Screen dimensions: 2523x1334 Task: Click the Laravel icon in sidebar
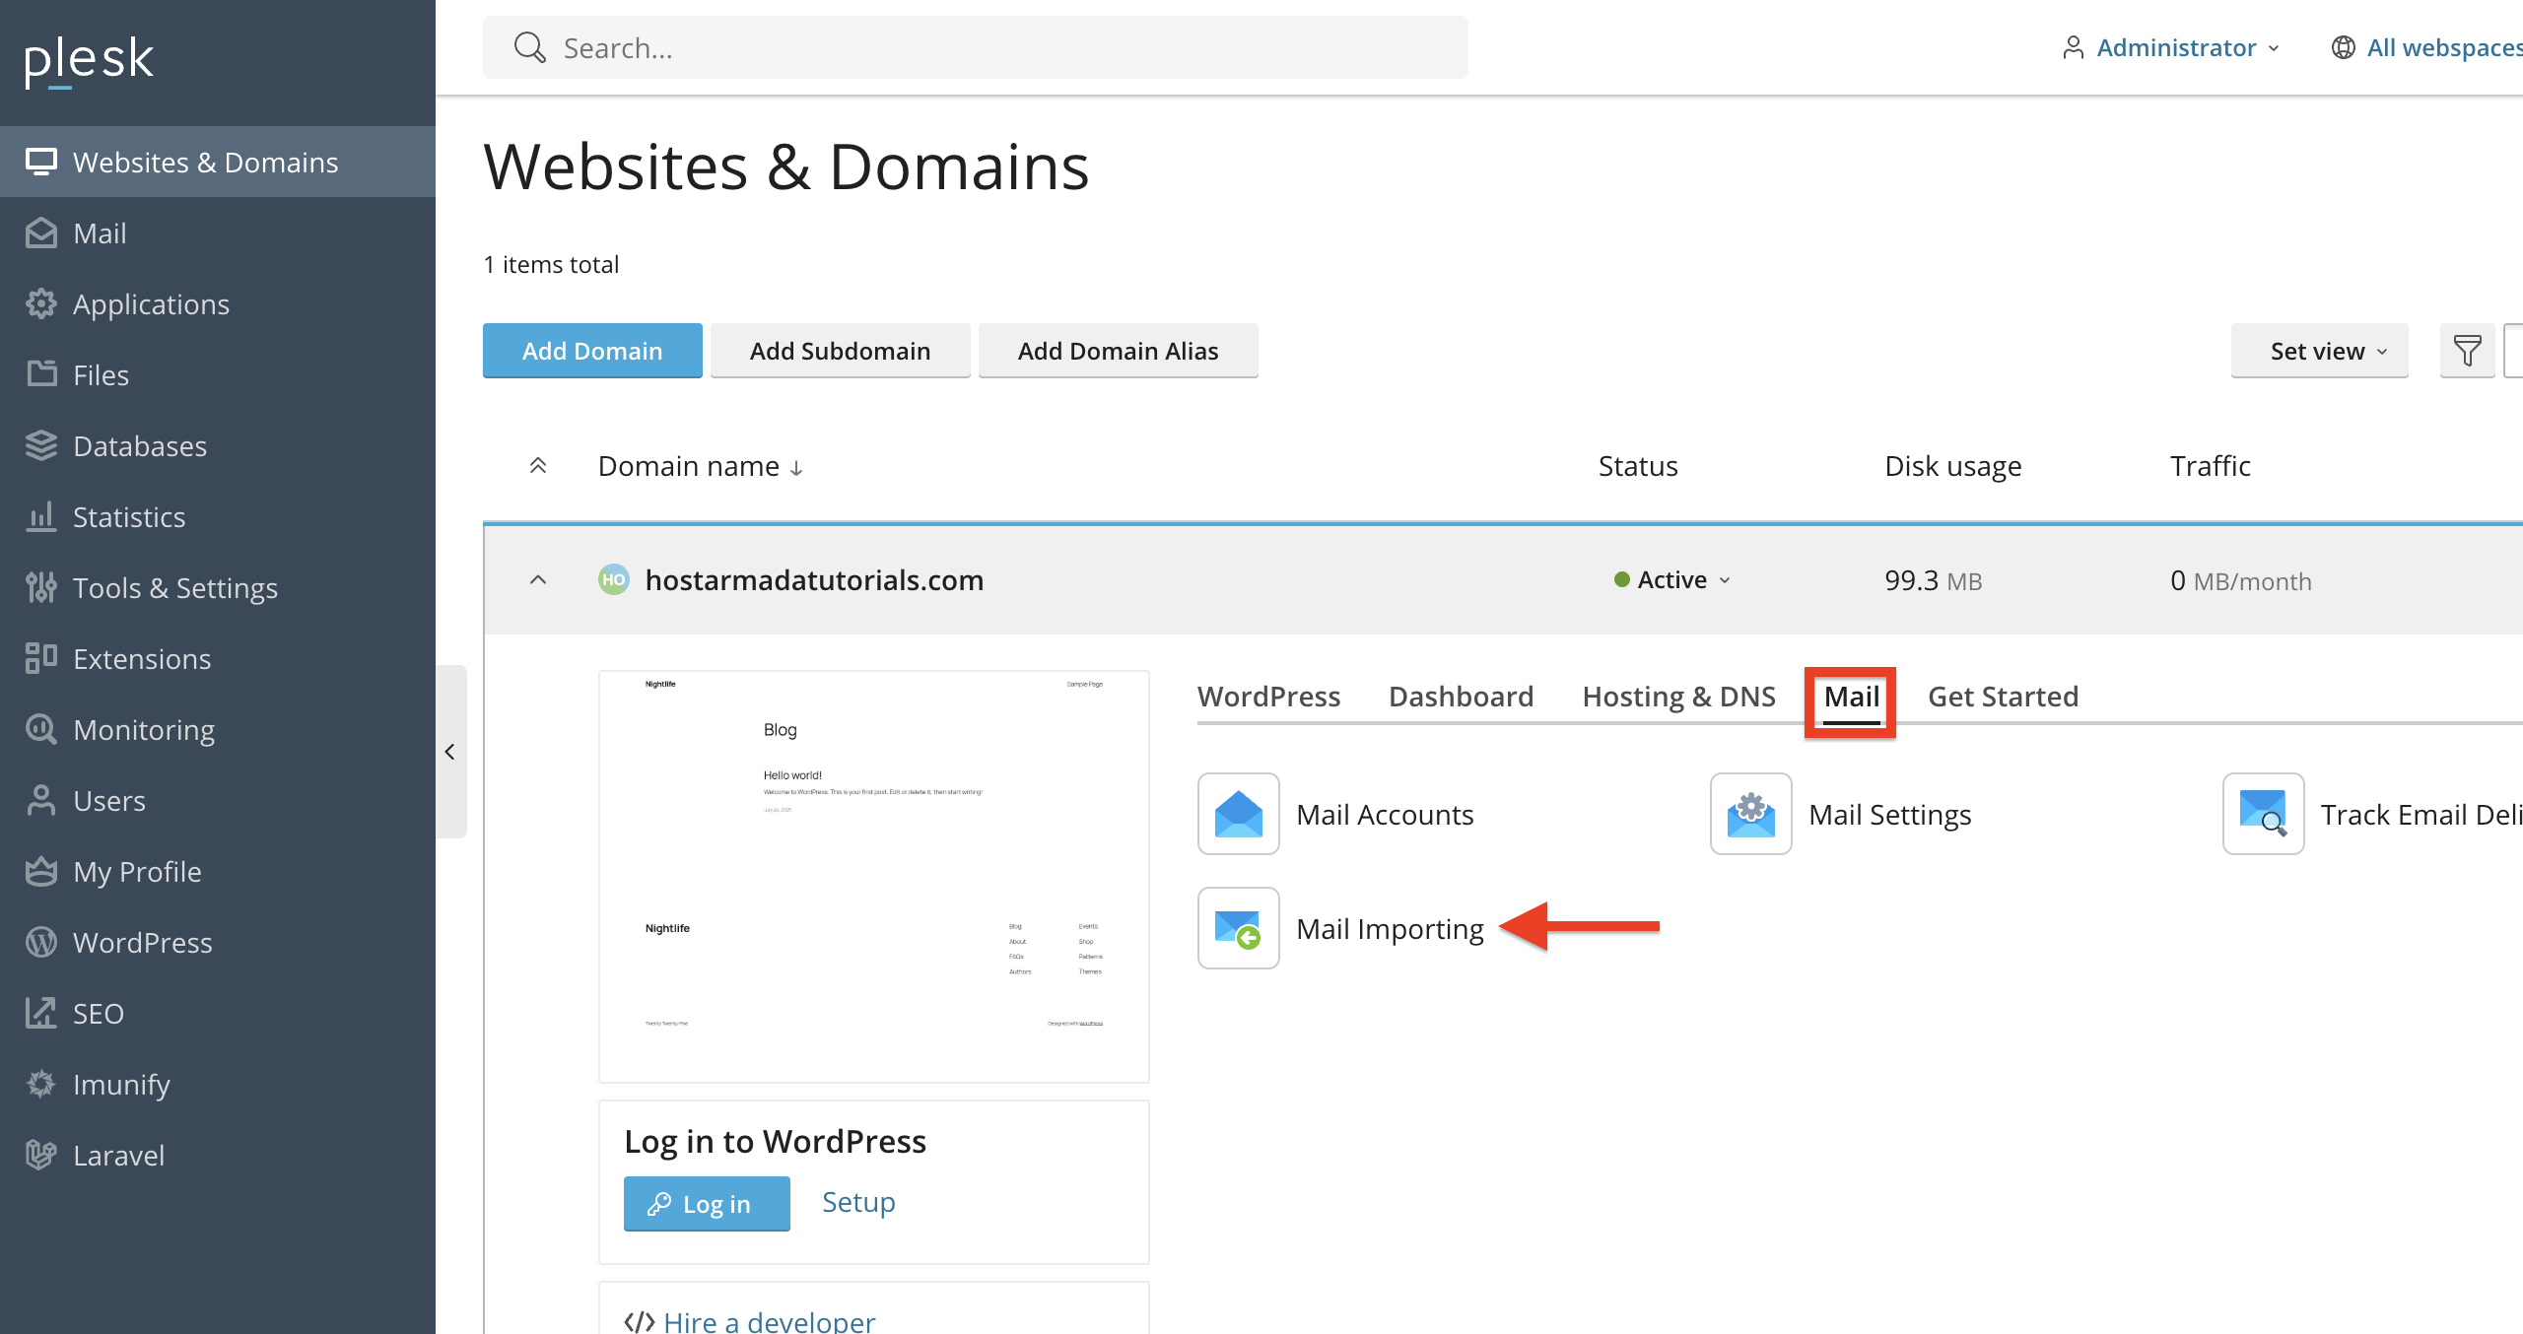[40, 1155]
